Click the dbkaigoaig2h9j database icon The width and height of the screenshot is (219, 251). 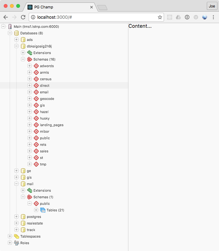coord(23,46)
